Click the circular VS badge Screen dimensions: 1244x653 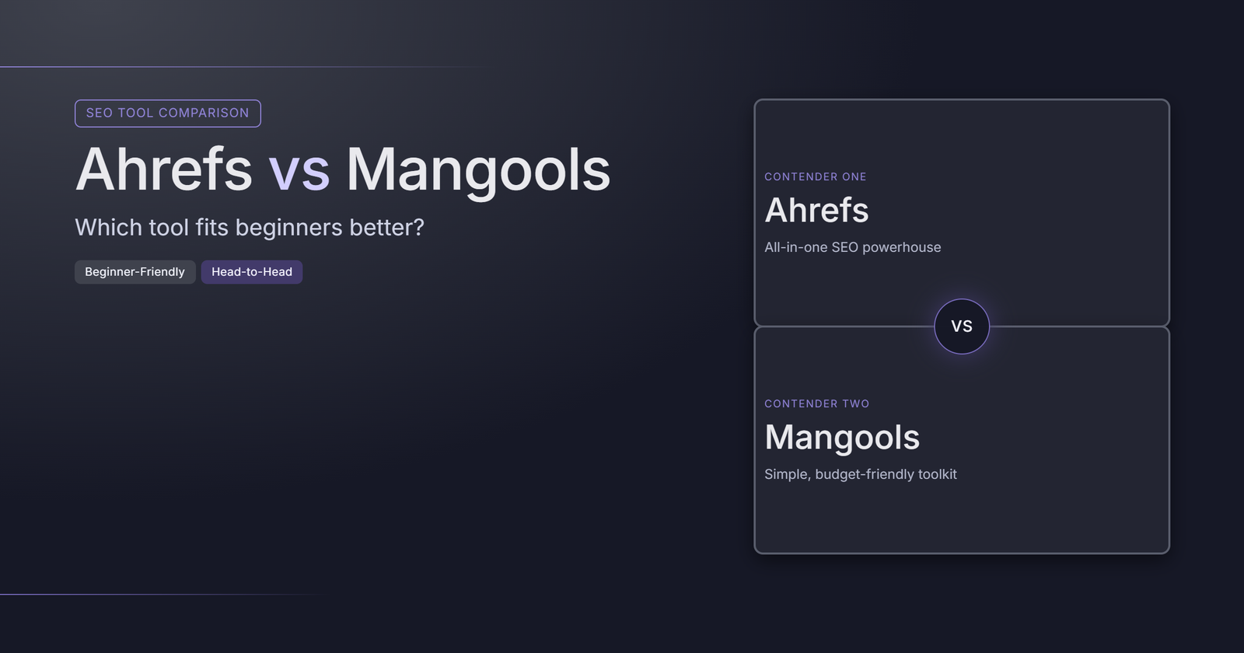coord(962,326)
